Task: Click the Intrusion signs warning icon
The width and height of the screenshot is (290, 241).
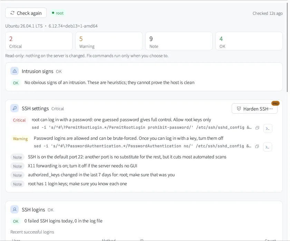Action: (x=14, y=71)
